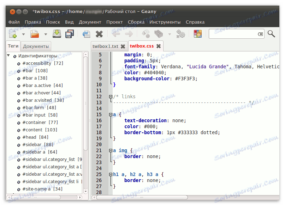Click the Save All files icon
This screenshot has height=206, width=285.
tap(70, 34)
